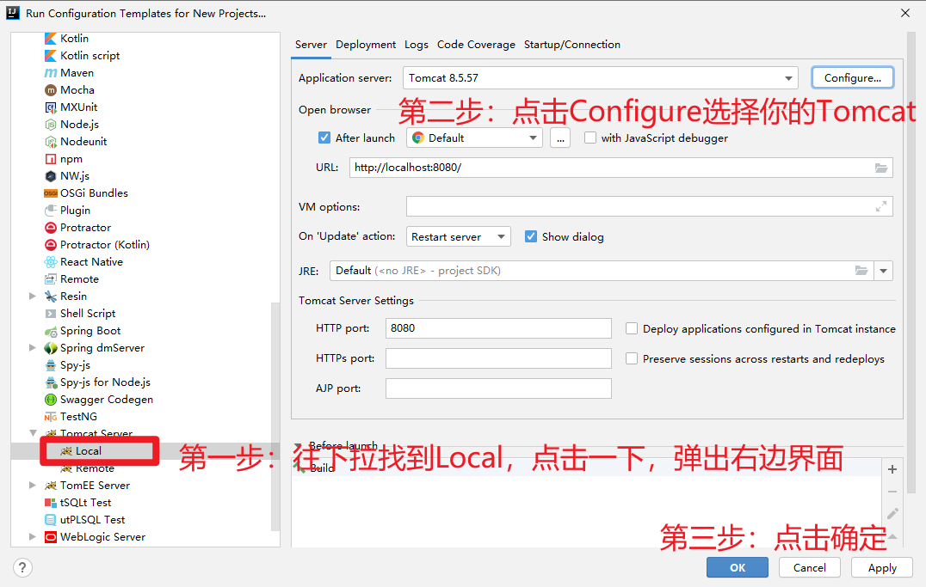Expand the TomEE Server tree node
Viewport: 926px width, 587px height.
tap(33, 486)
